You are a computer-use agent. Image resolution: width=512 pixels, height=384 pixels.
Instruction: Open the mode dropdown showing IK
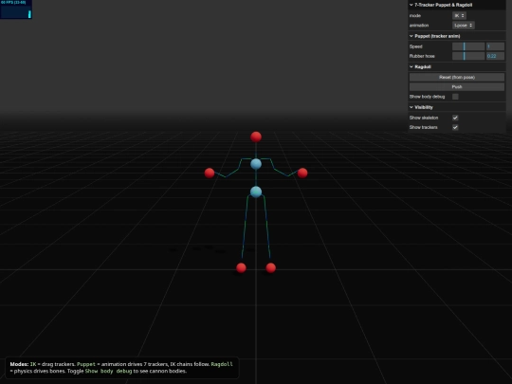coord(459,16)
